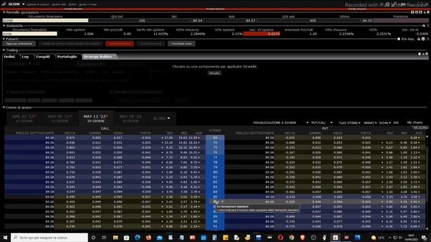This screenshot has height=242, width=431.
Task: Open the round settings icon in Pulsanti header
Action: coord(424,39)
